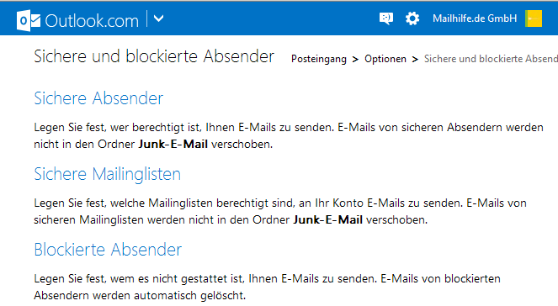The width and height of the screenshot is (558, 306).
Task: Click the arrow separator after Posteingang
Action: [x=355, y=60]
